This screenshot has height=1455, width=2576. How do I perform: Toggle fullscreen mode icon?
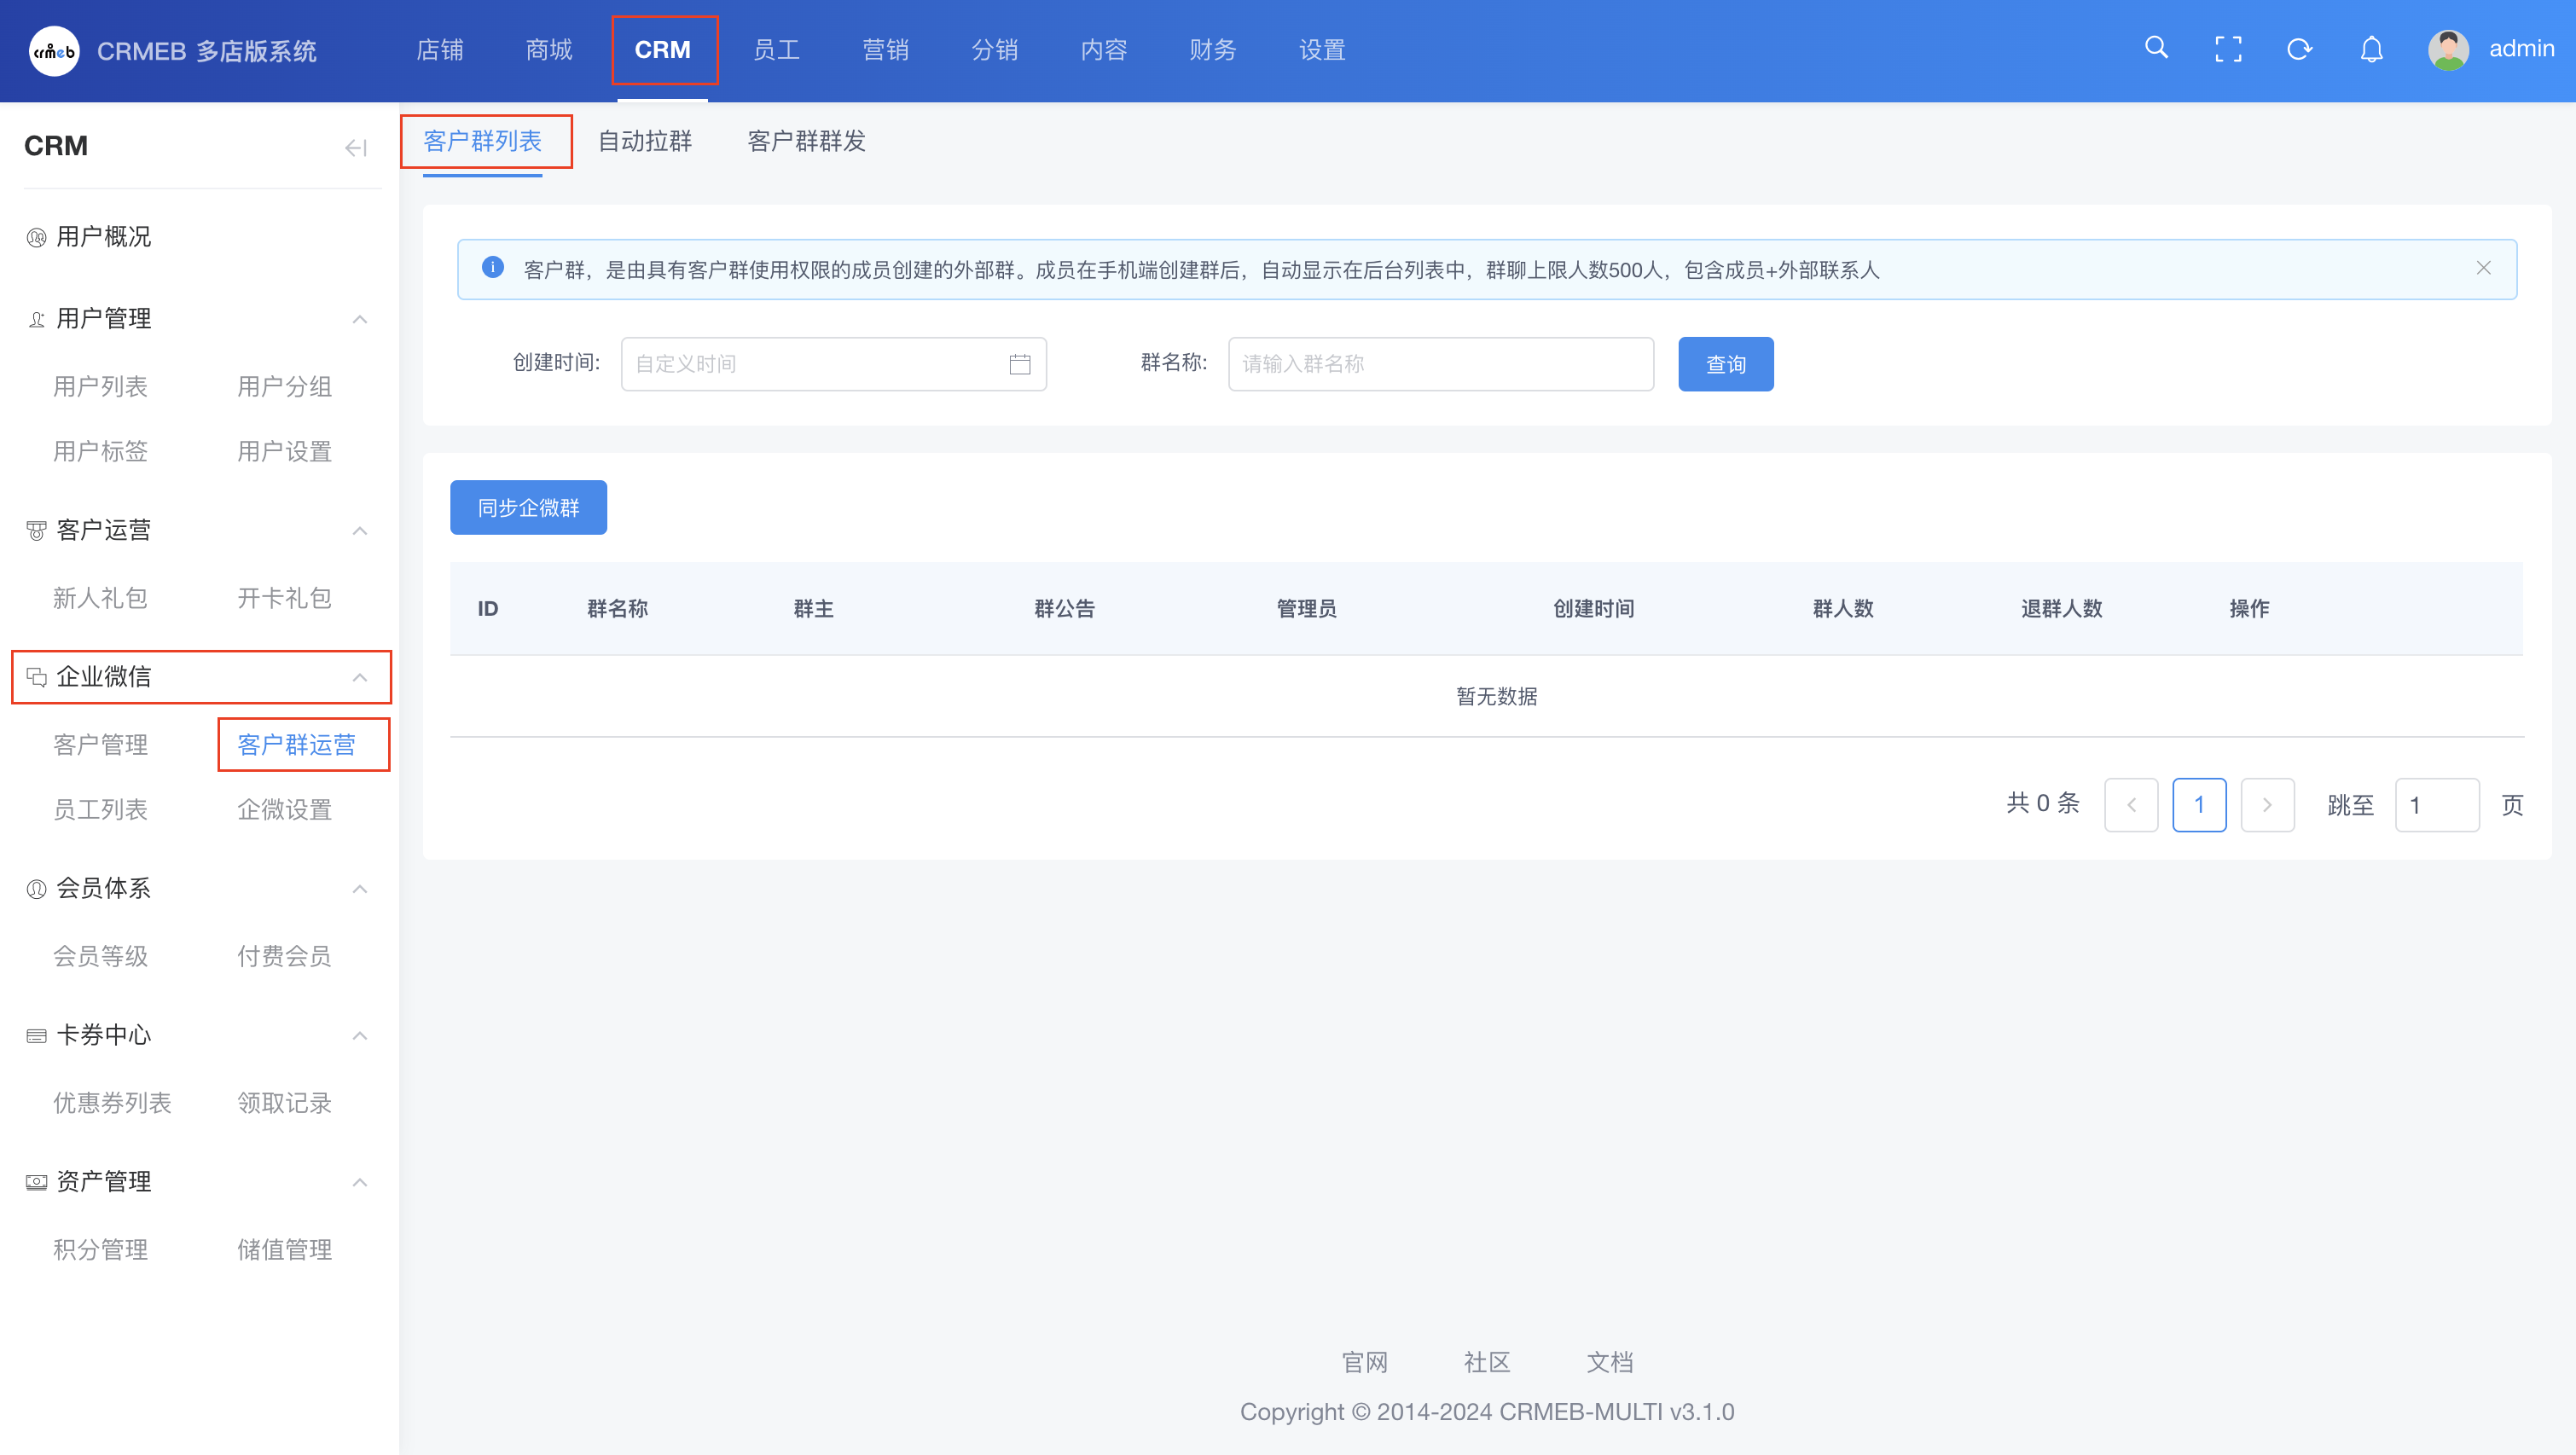(2228, 49)
